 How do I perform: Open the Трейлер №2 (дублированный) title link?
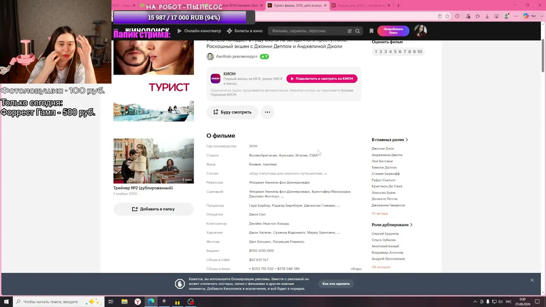click(x=143, y=188)
